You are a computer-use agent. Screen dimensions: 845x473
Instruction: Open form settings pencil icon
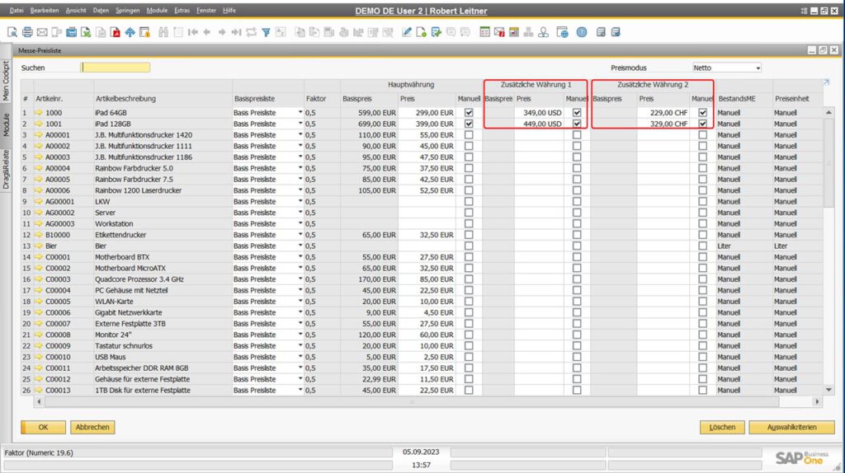point(407,32)
